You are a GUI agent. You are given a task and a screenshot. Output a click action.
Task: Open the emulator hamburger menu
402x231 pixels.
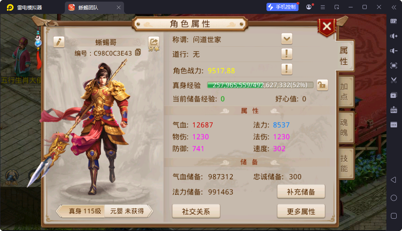pyautogui.click(x=323, y=7)
